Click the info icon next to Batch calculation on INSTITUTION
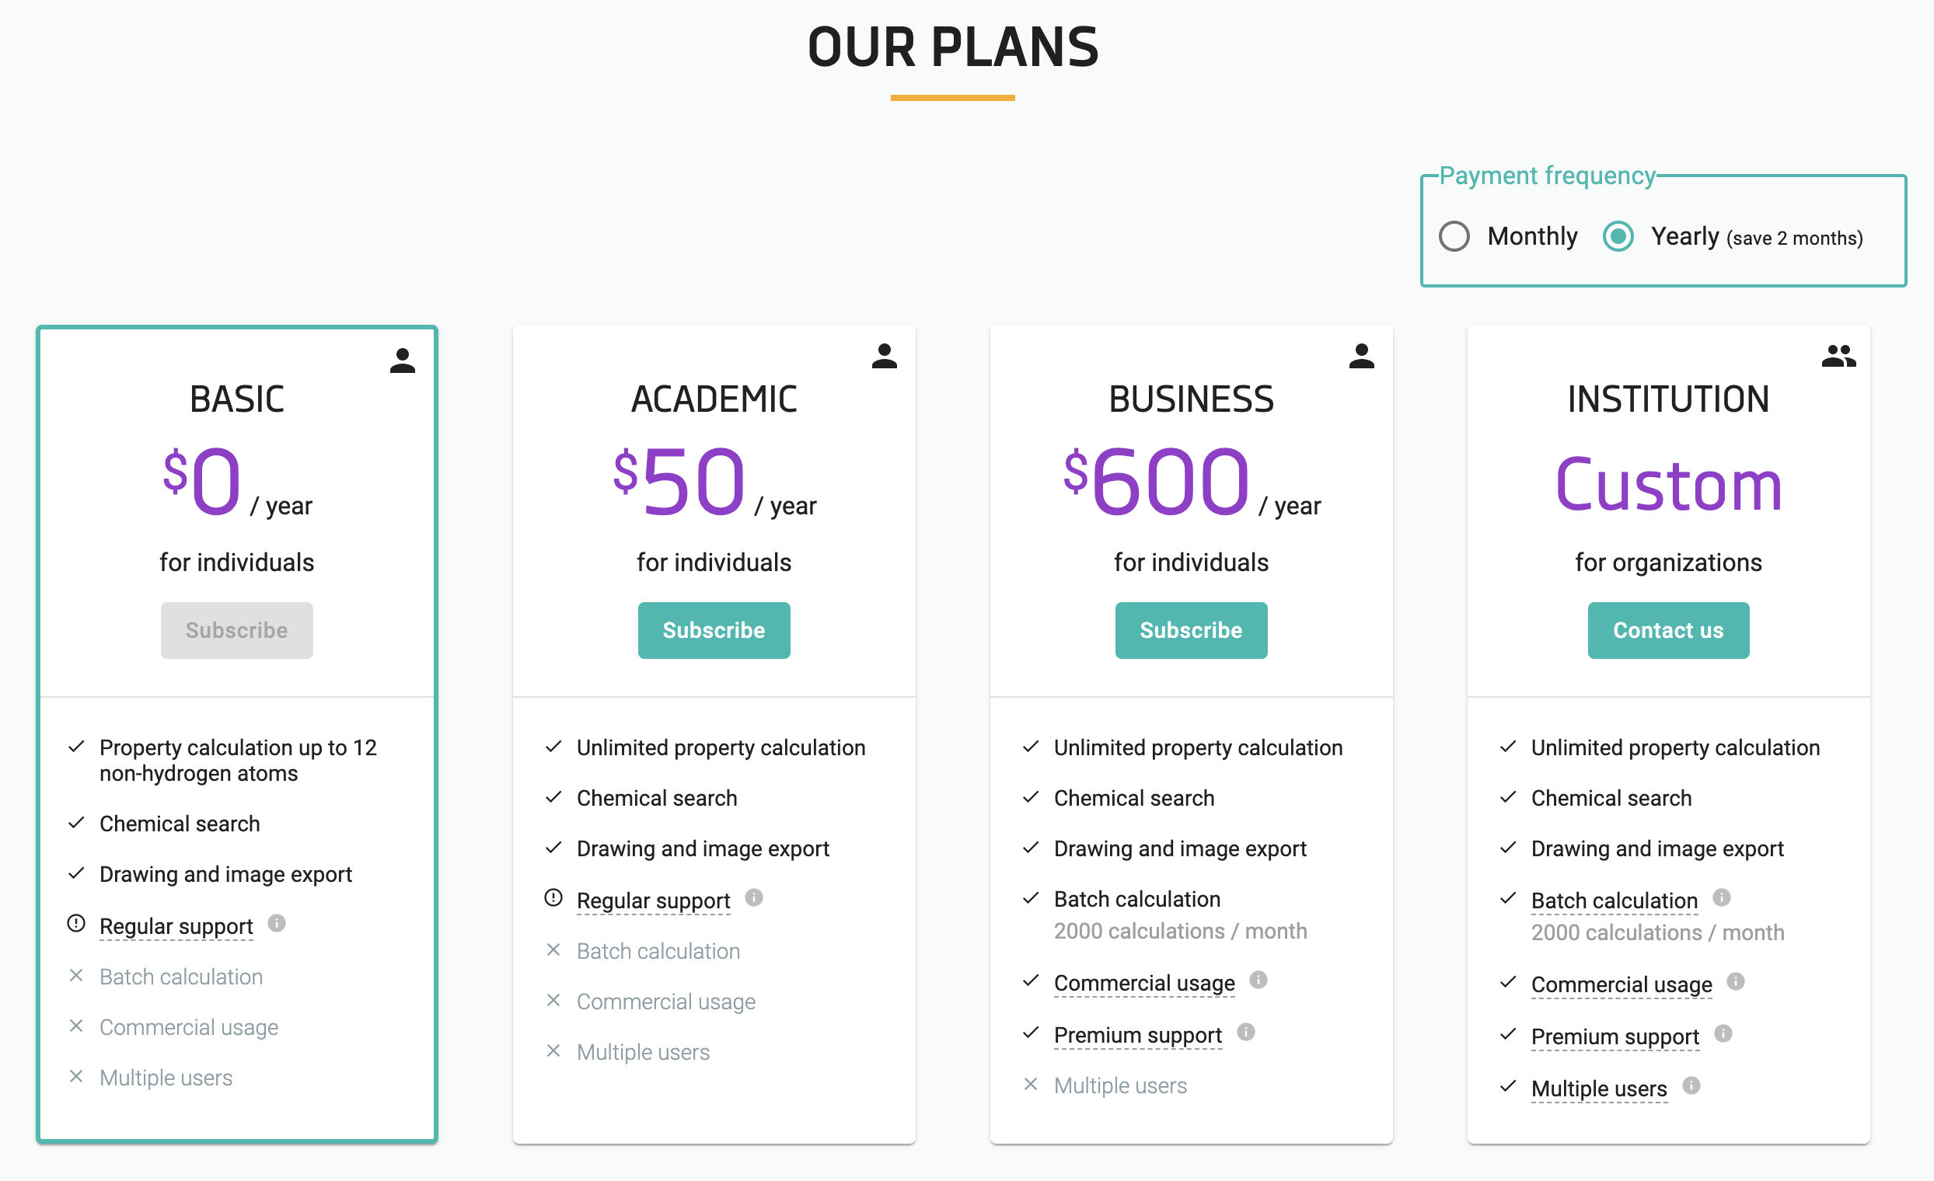This screenshot has height=1181, width=1934. click(x=1721, y=897)
